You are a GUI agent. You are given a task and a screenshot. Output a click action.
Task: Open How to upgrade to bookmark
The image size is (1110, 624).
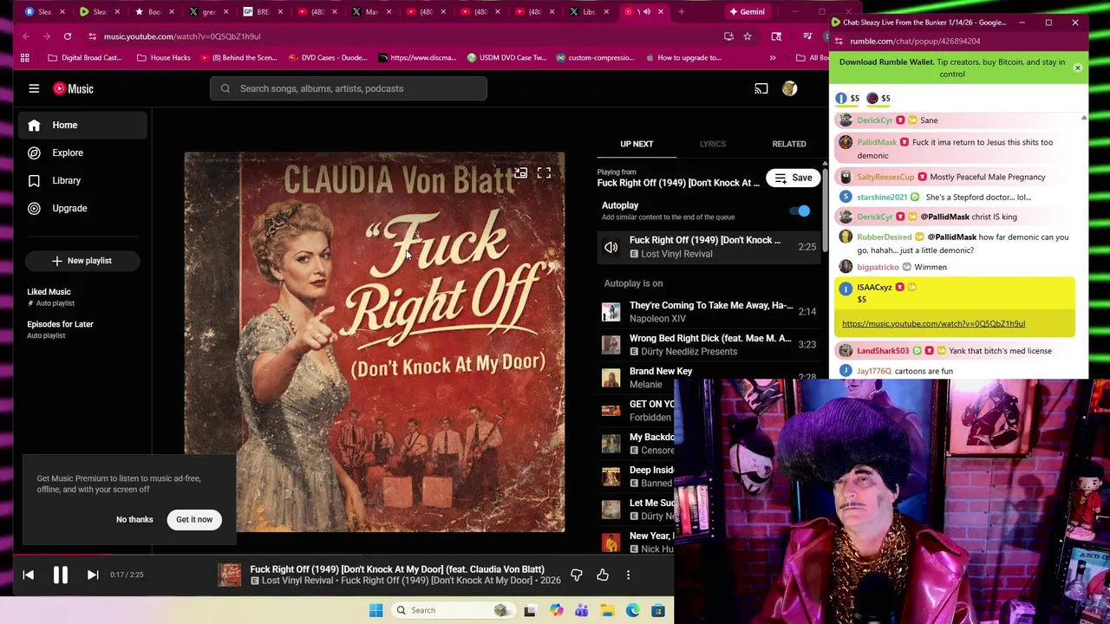coord(683,58)
